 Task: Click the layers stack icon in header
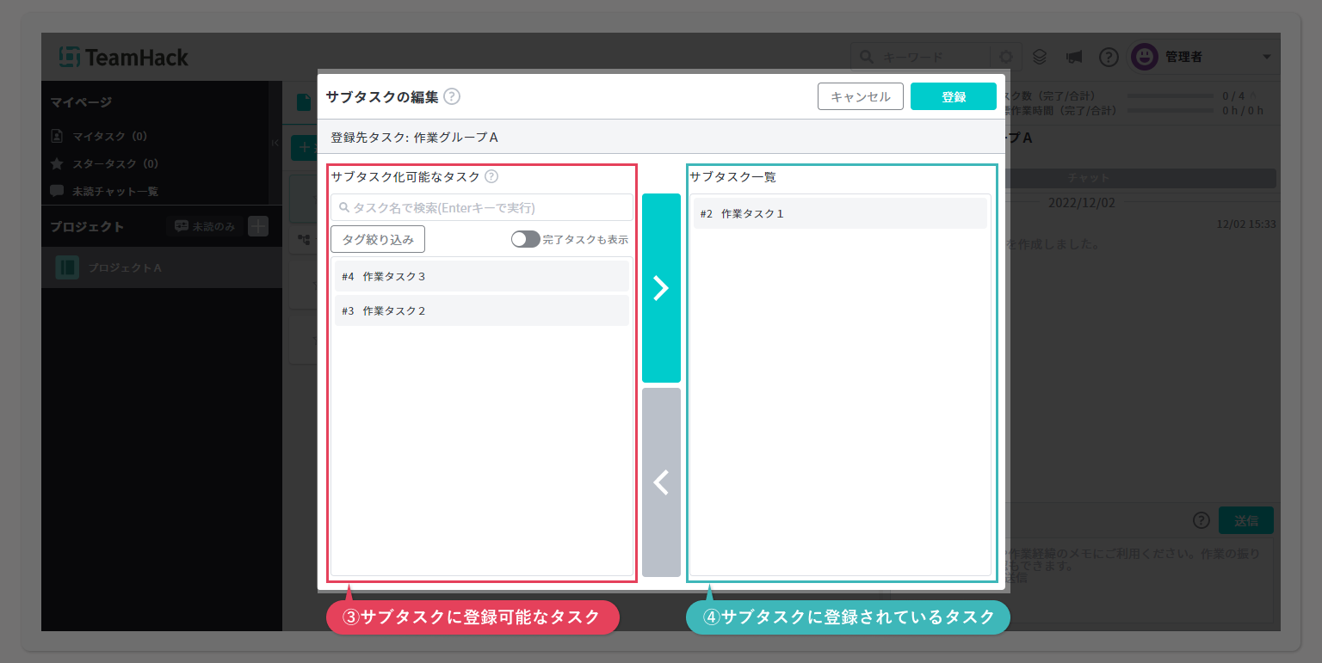tap(1040, 57)
